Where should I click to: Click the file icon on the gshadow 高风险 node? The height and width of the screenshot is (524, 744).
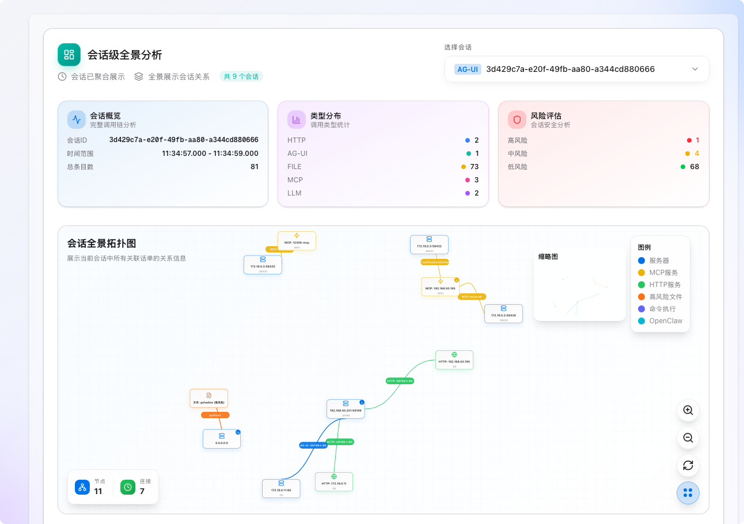coord(208,393)
